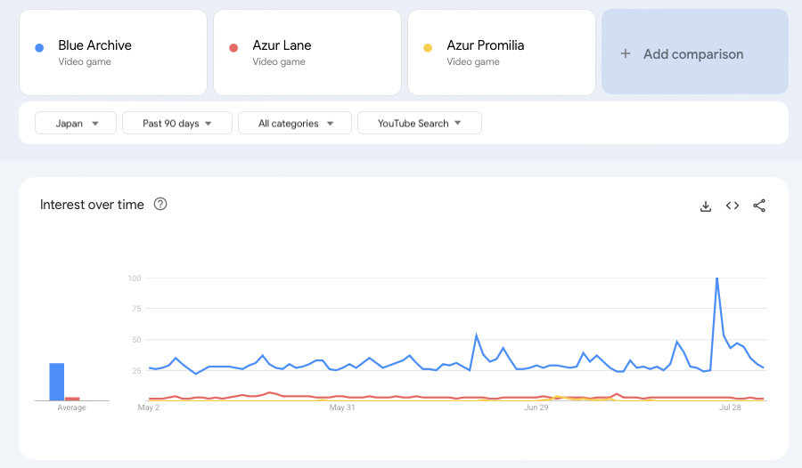Click the '50' y-axis value
The width and height of the screenshot is (802, 468).
(136, 340)
